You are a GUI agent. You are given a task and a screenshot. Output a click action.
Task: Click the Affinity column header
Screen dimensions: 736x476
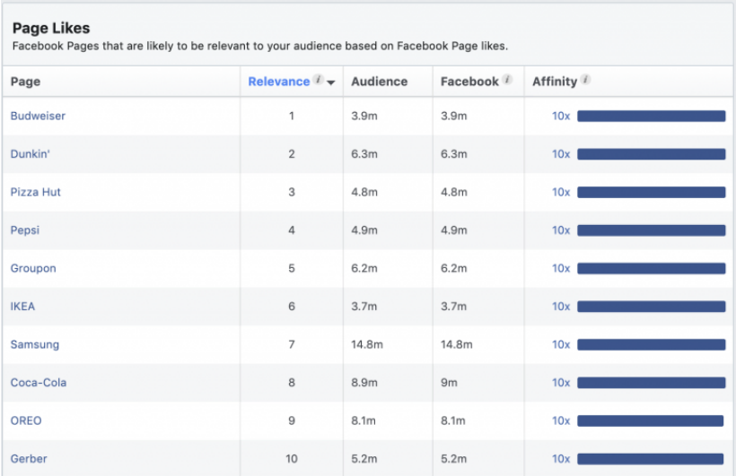[555, 82]
